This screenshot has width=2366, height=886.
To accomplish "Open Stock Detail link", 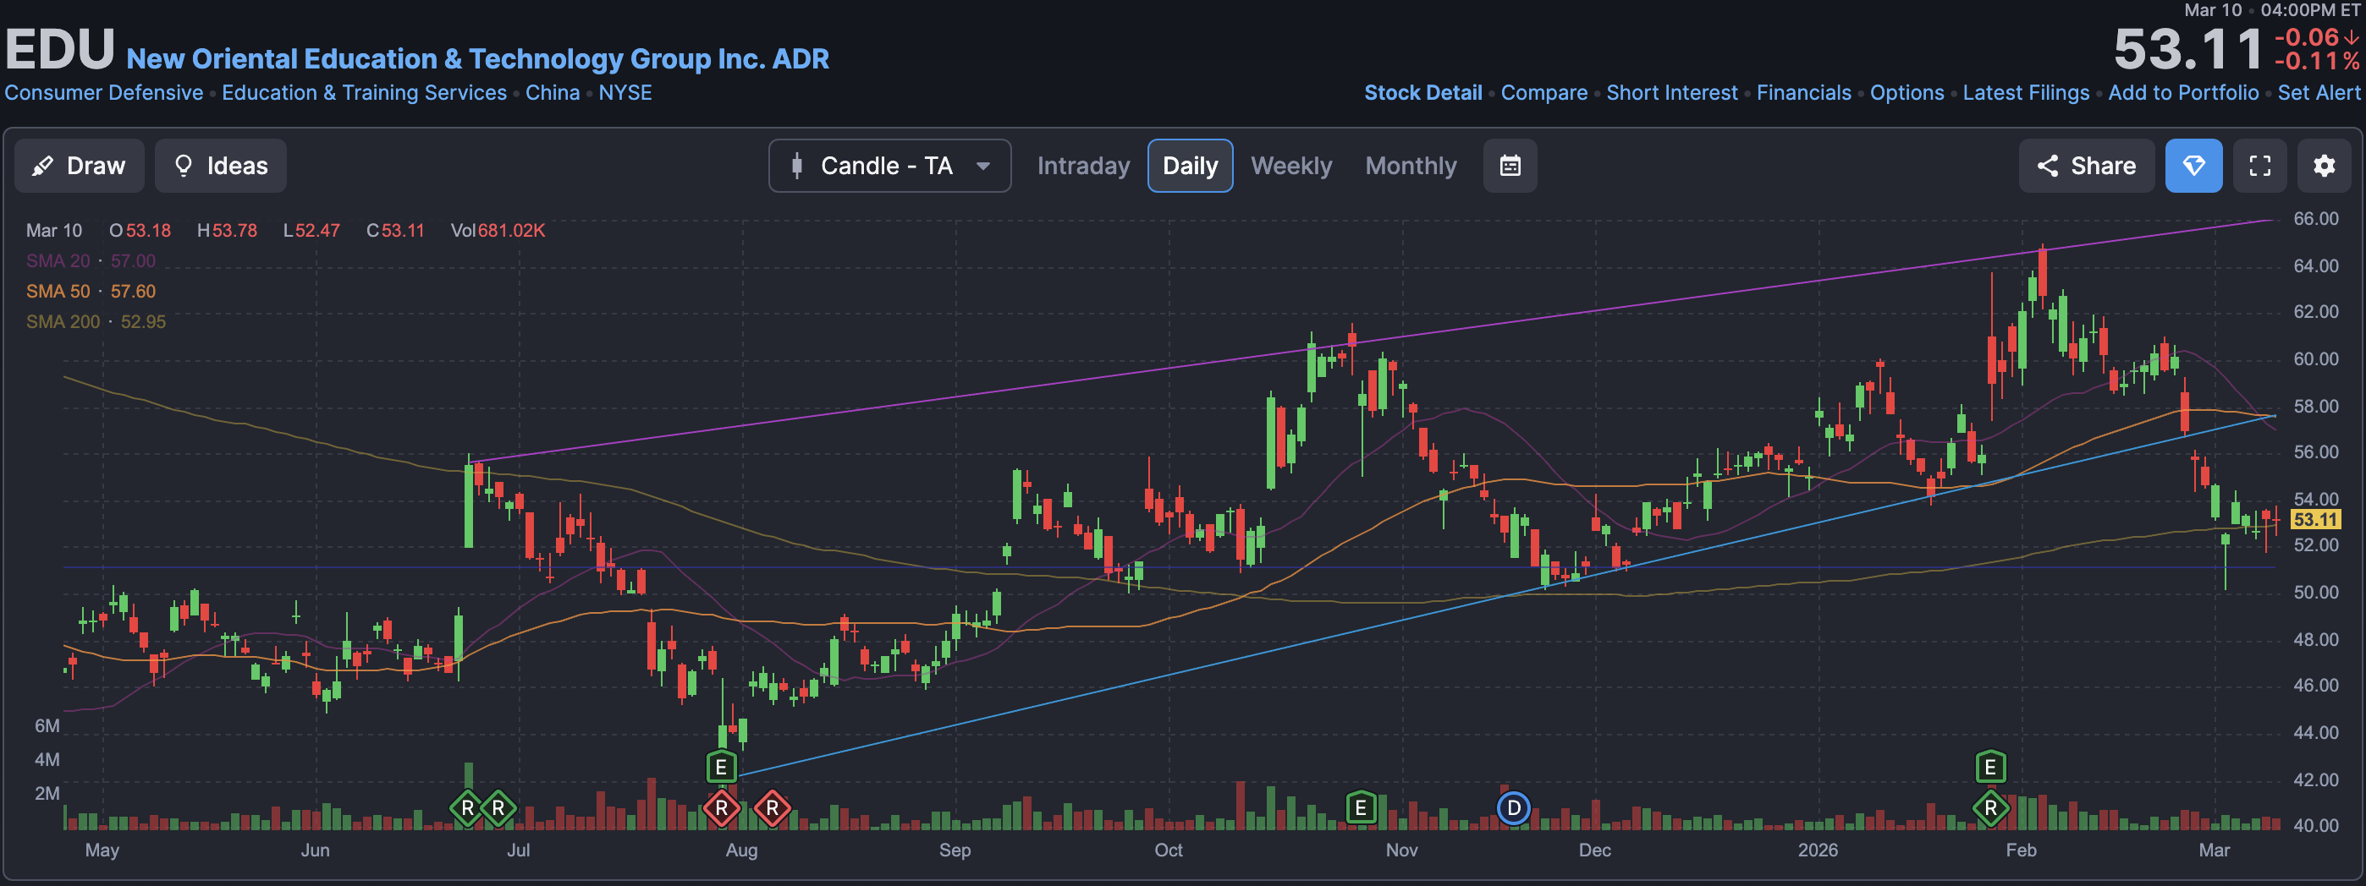I will point(1422,93).
